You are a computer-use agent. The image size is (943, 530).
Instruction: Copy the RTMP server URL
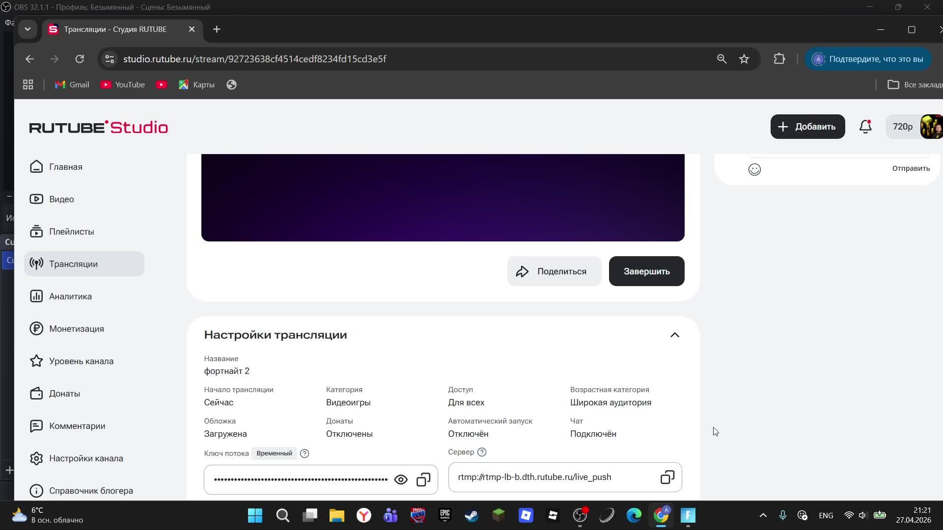(x=667, y=477)
